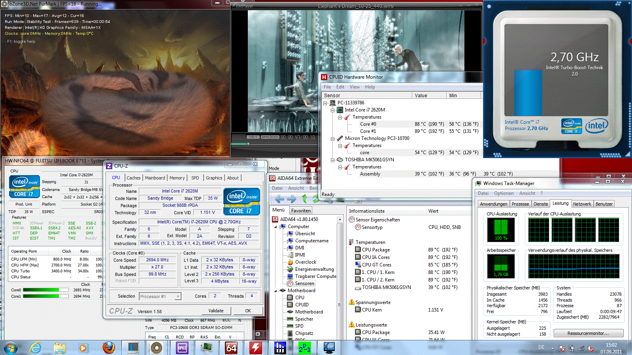Click Validate button in CPU-Z
The width and height of the screenshot is (632, 355).
click(216, 311)
